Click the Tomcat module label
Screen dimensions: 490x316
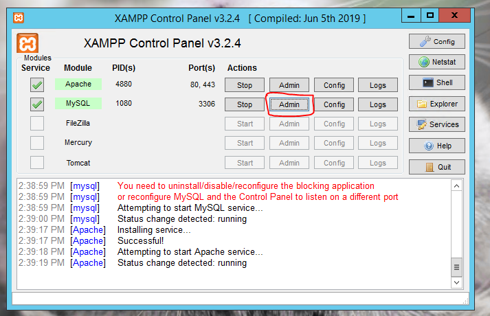(78, 163)
